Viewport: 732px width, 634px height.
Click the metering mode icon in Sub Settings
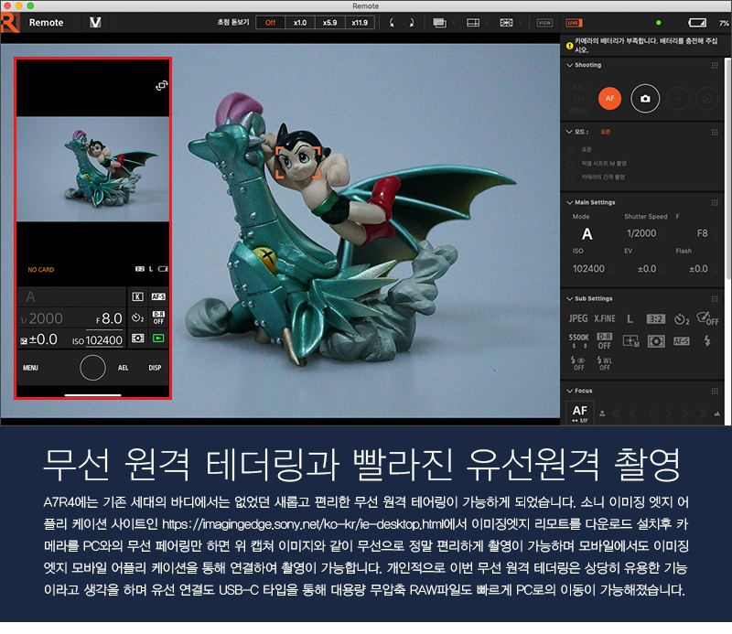pyautogui.click(x=655, y=340)
